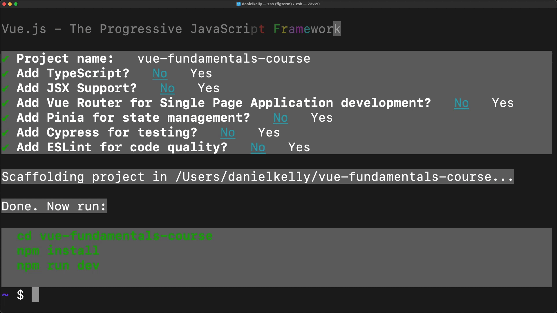Select Yes option for JSX Support
Image resolution: width=557 pixels, height=313 pixels.
(x=209, y=88)
